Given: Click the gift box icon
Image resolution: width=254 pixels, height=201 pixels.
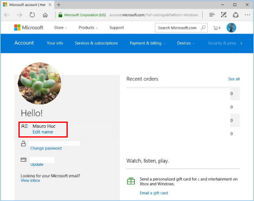Looking at the screenshot, I should click(131, 181).
